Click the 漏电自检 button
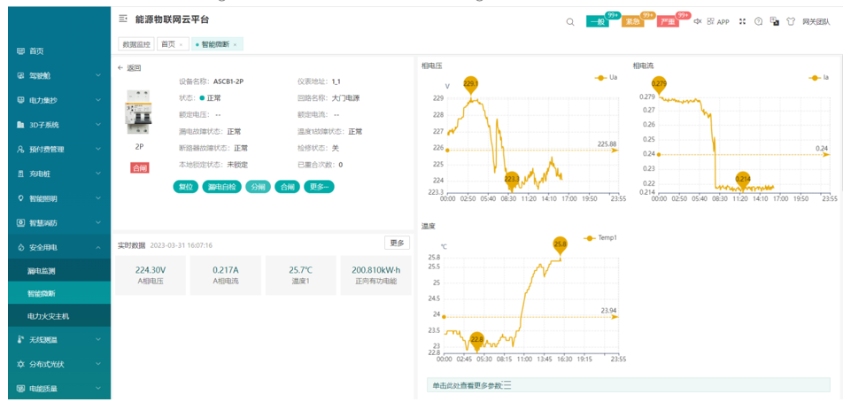 pyautogui.click(x=221, y=187)
